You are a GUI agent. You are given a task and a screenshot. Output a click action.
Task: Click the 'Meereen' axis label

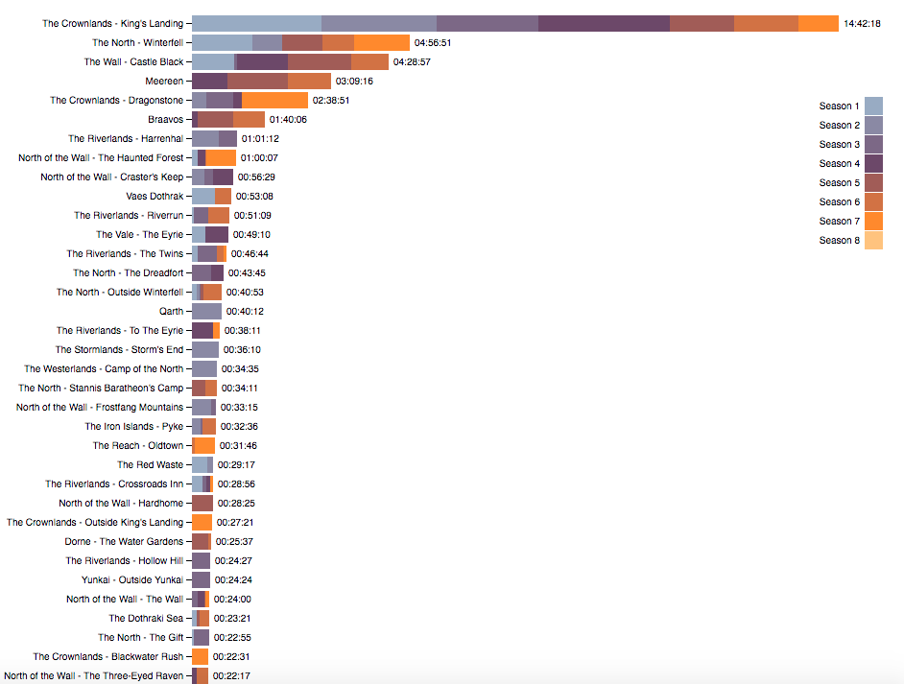164,82
